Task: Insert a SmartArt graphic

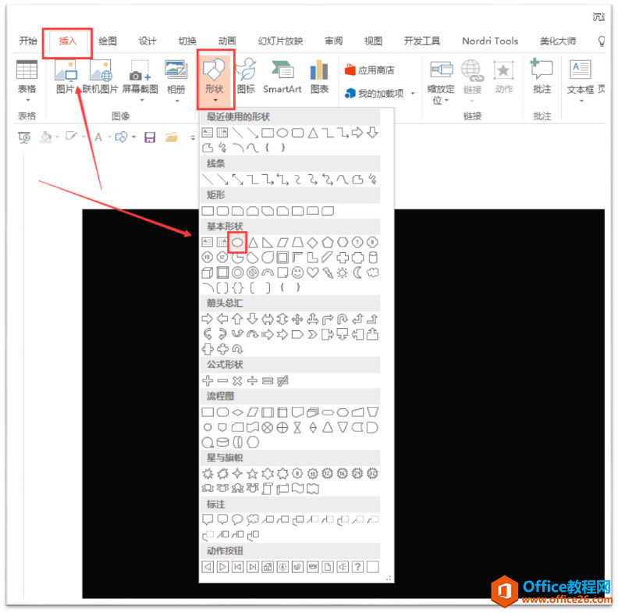Action: (282, 77)
